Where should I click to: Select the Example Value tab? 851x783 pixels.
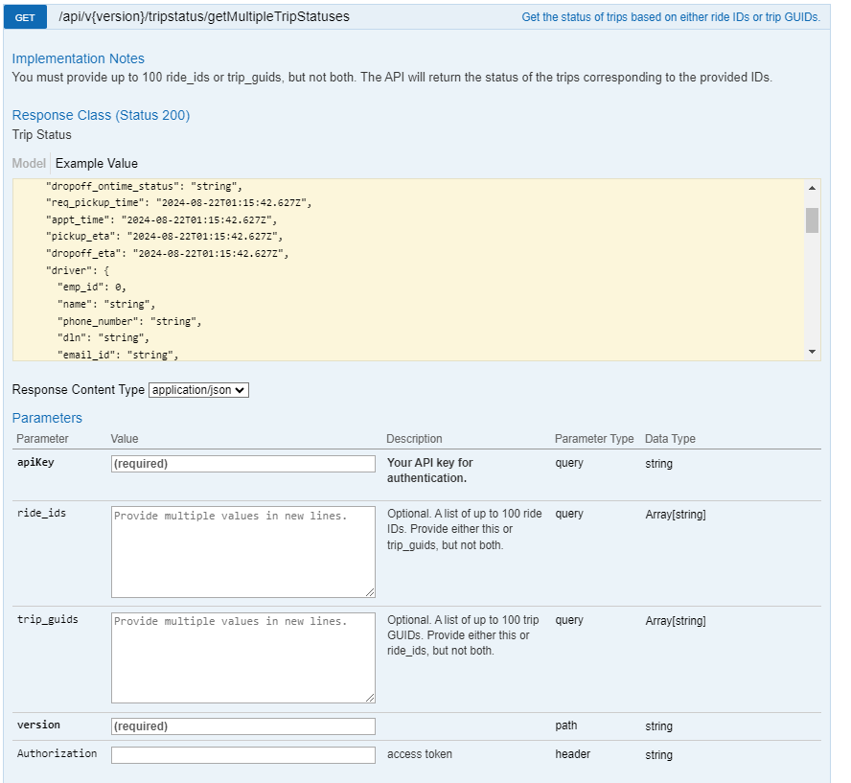click(97, 163)
